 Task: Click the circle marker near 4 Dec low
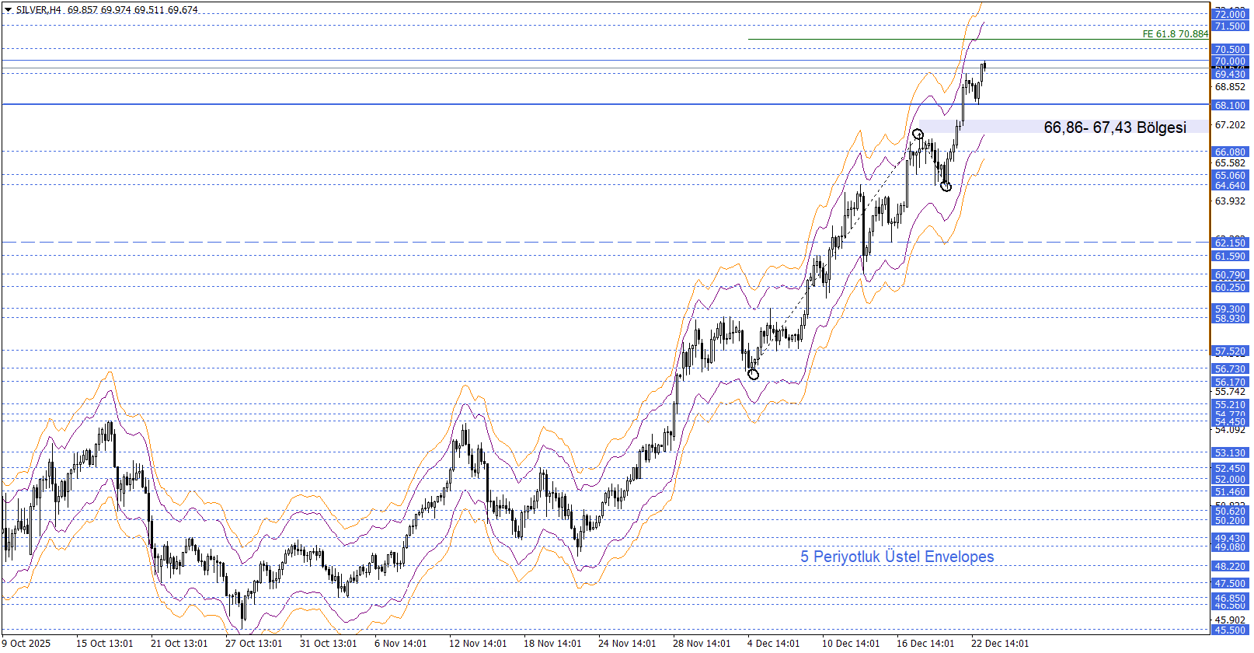tap(753, 375)
